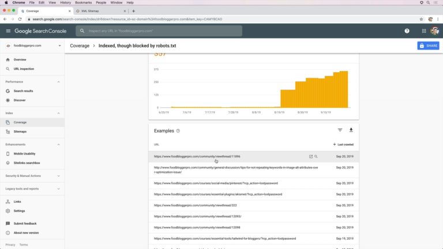Collapse the Performance section

click(x=58, y=82)
